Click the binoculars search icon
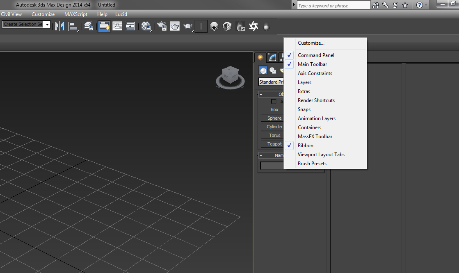459x273 pixels. [376, 5]
